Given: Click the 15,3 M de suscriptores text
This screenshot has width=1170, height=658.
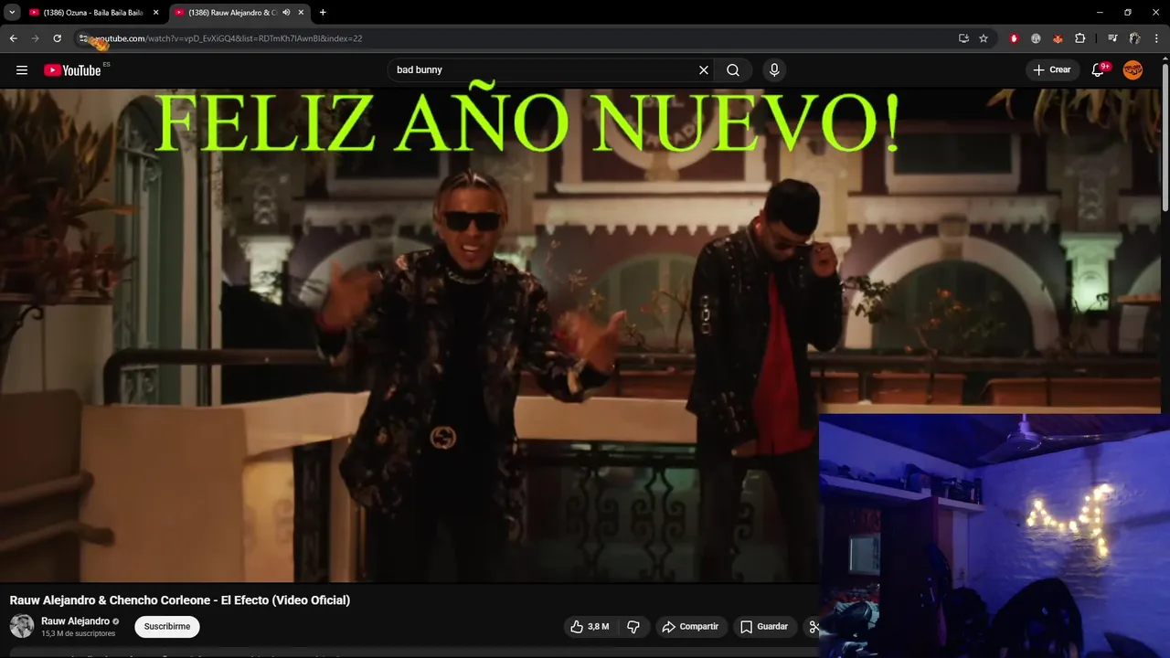Looking at the screenshot, I should (79, 633).
